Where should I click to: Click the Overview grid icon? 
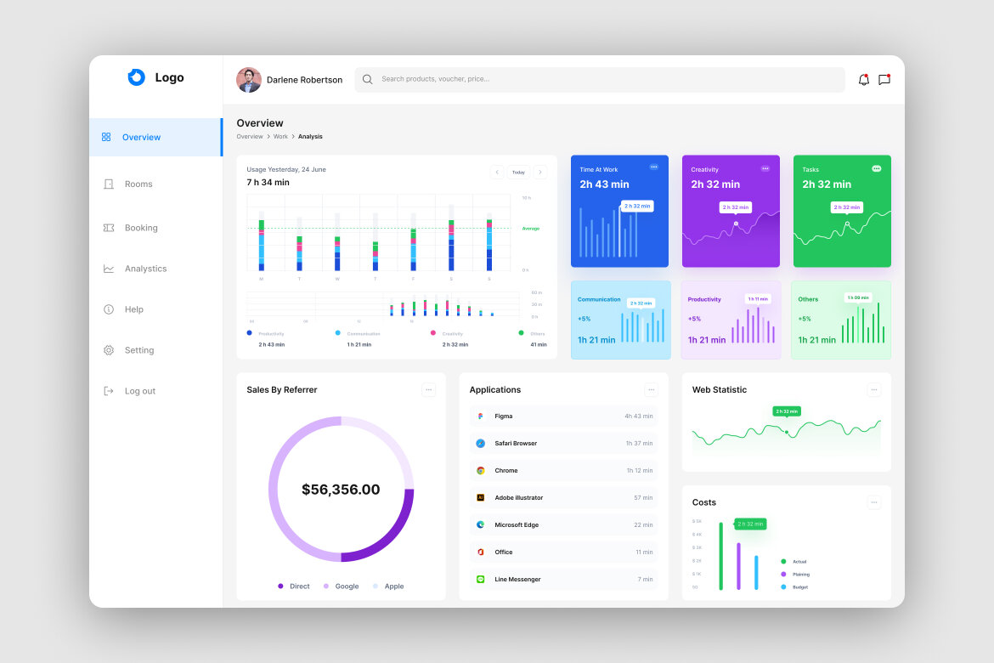(106, 137)
